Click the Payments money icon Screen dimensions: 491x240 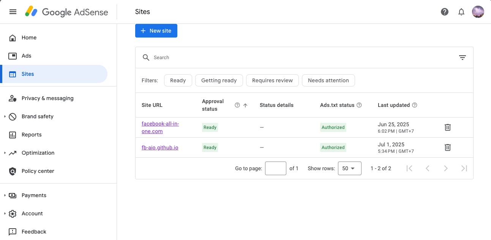click(x=13, y=195)
